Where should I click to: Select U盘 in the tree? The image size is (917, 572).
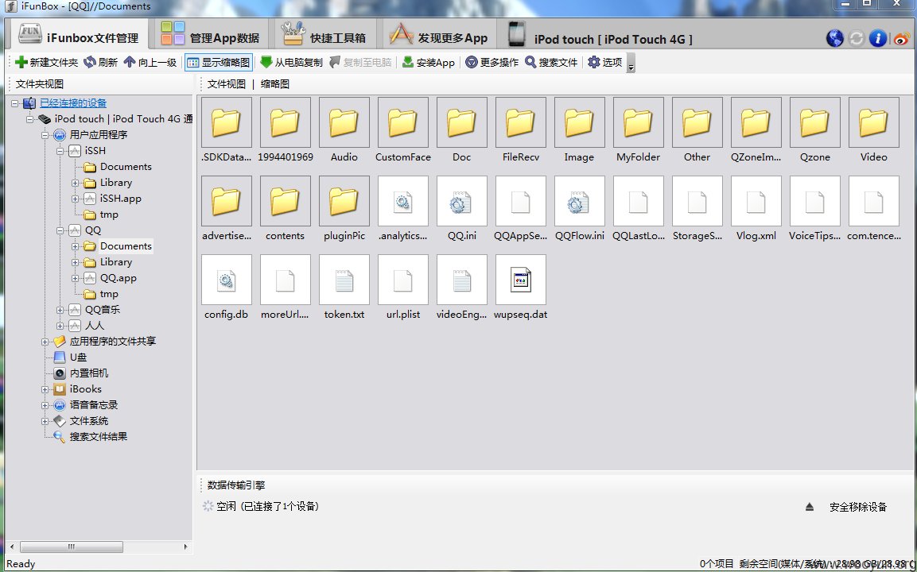(78, 357)
